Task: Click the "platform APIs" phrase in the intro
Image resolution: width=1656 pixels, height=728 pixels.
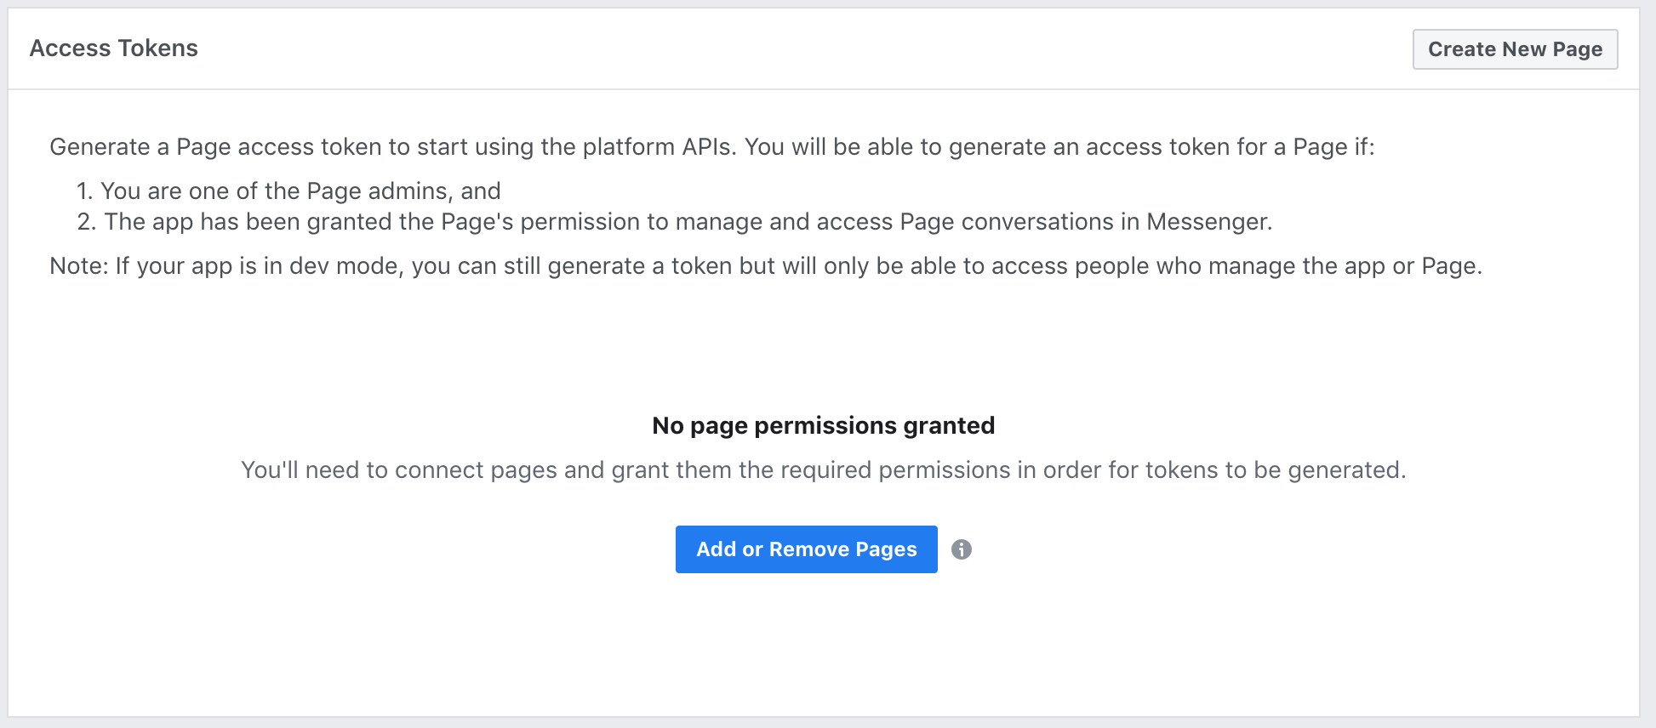Action: [657, 147]
